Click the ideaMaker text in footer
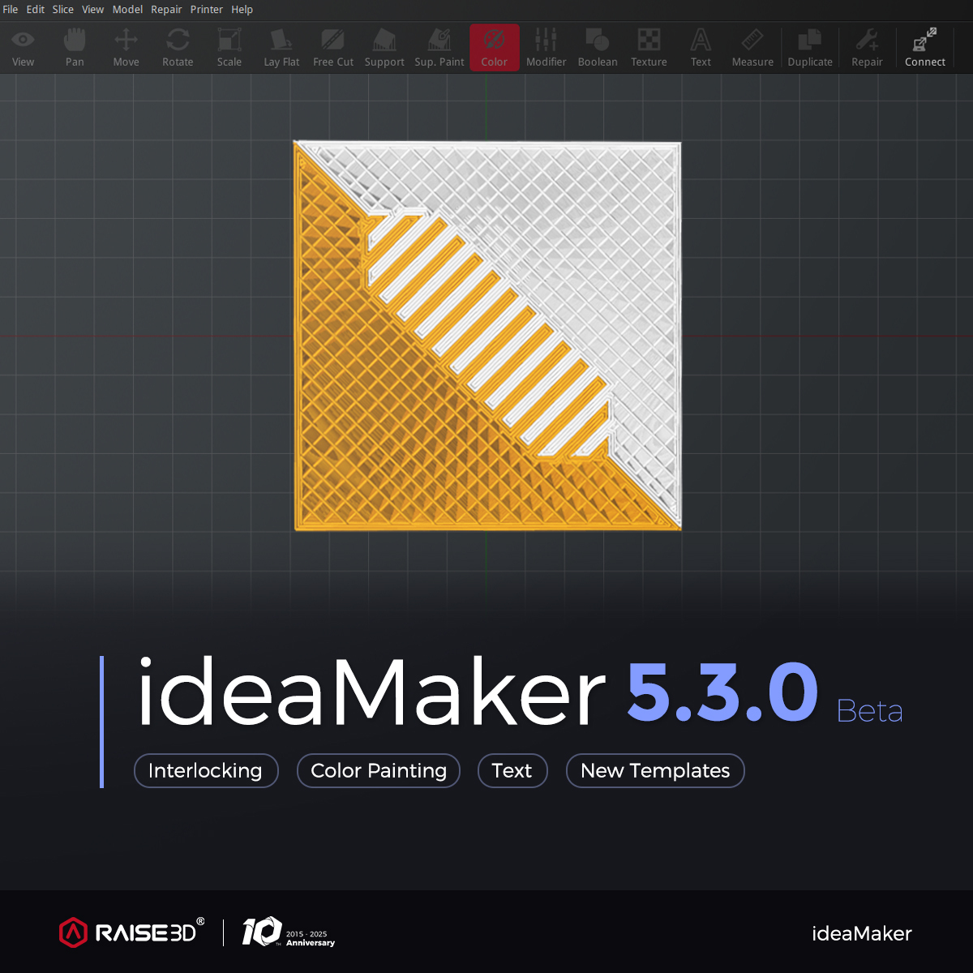Screen dimensions: 973x973 coord(862,933)
